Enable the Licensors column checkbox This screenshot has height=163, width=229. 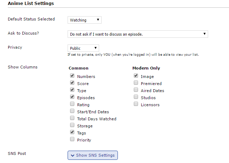136,104
